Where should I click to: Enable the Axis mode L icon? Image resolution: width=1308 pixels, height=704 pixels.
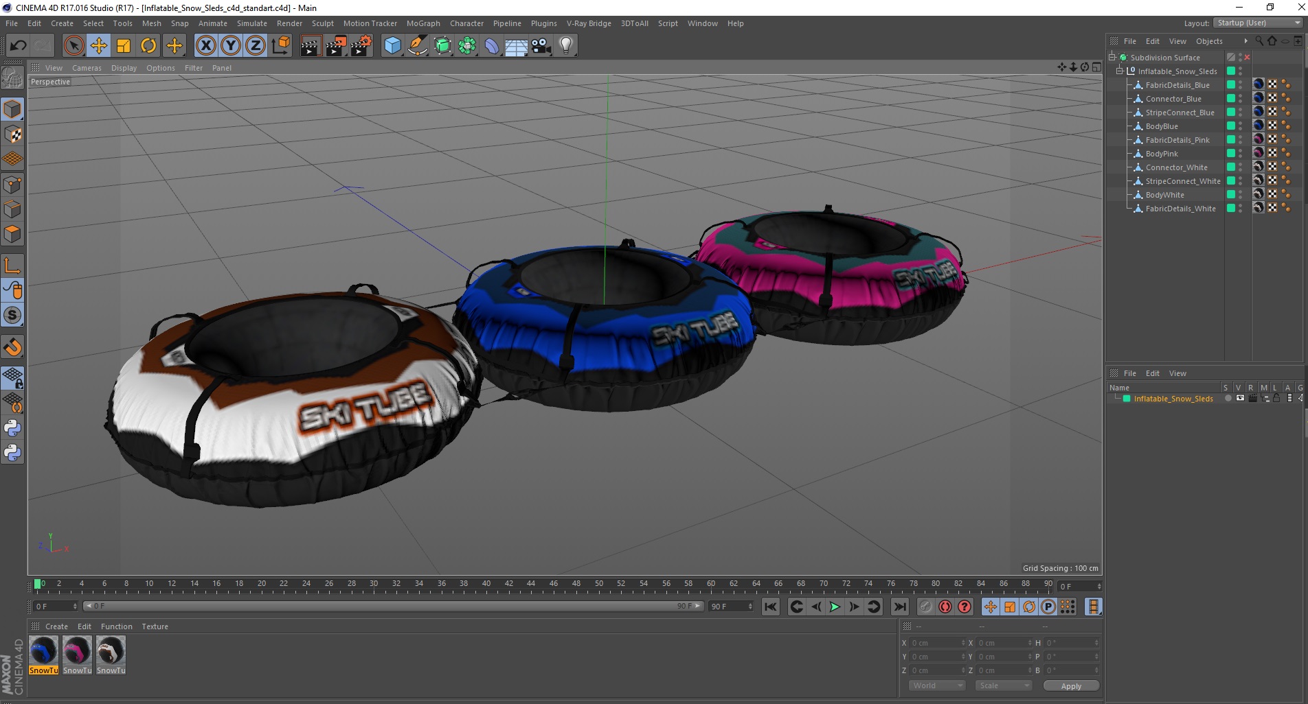12,266
